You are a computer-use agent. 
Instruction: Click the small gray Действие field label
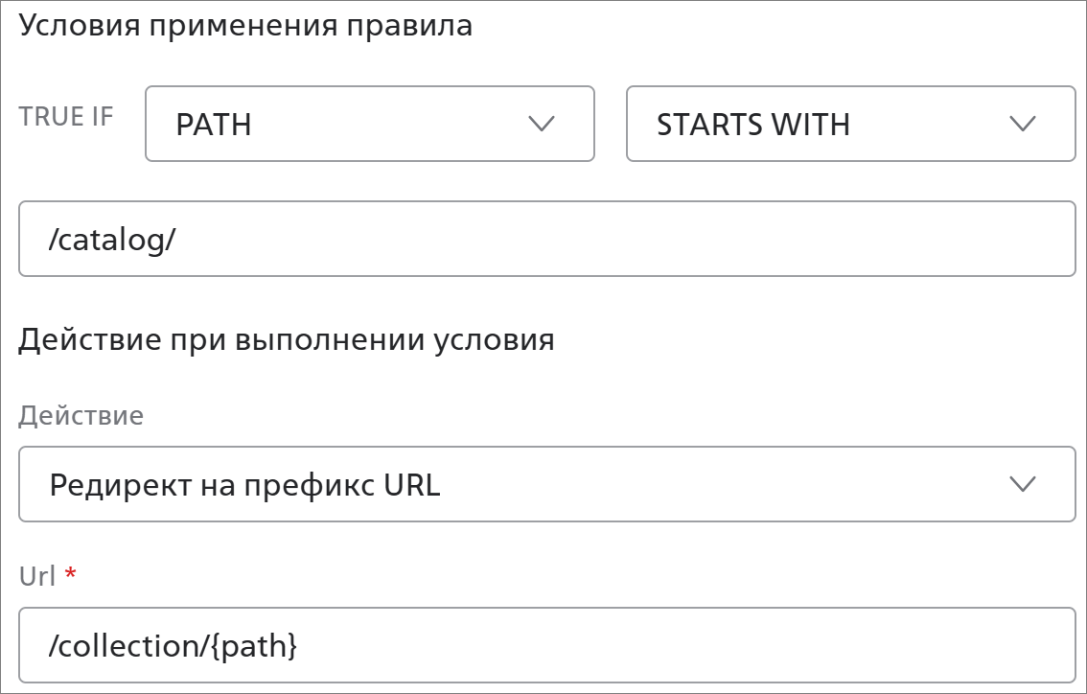coord(81,415)
